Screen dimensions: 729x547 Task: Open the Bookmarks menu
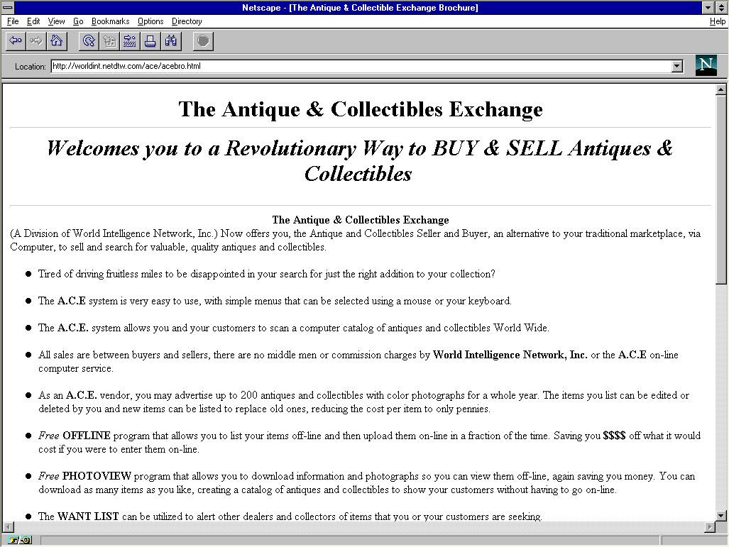[110, 21]
